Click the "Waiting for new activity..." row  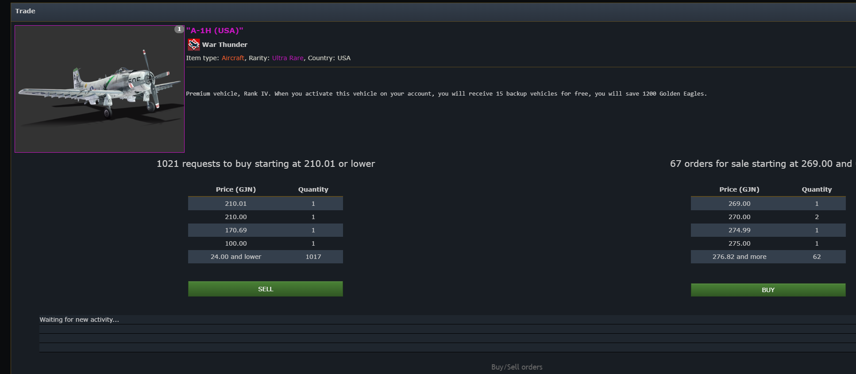click(x=447, y=320)
